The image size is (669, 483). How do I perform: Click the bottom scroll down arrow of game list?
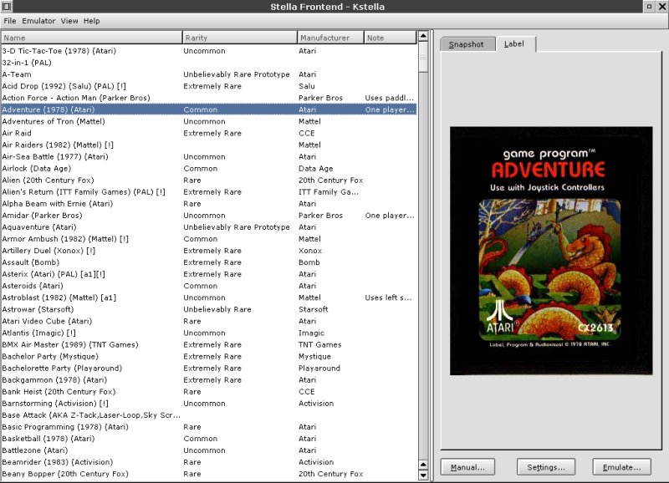(423, 476)
